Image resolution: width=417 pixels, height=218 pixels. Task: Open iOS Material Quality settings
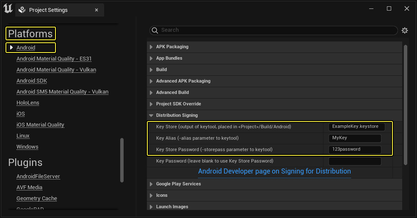point(40,125)
